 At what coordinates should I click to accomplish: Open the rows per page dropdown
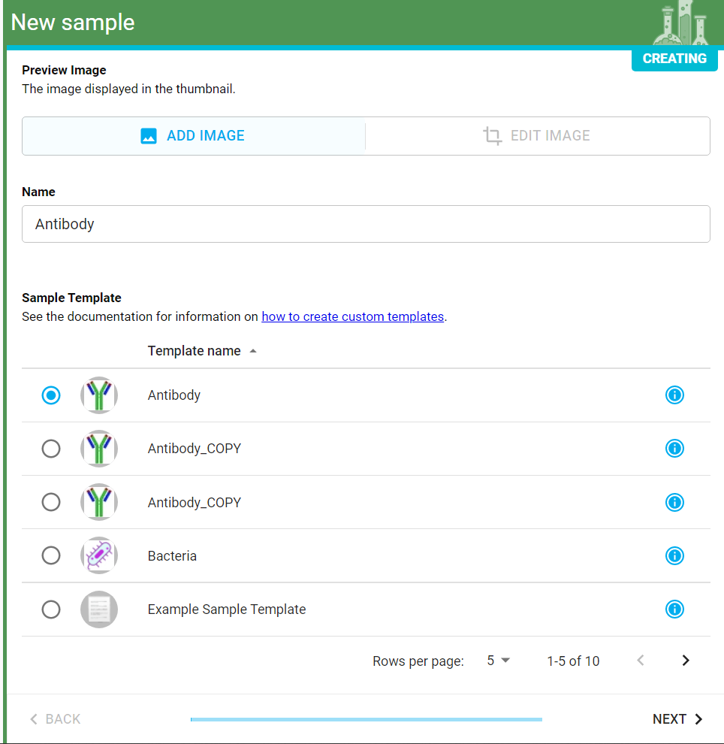pyautogui.click(x=498, y=661)
